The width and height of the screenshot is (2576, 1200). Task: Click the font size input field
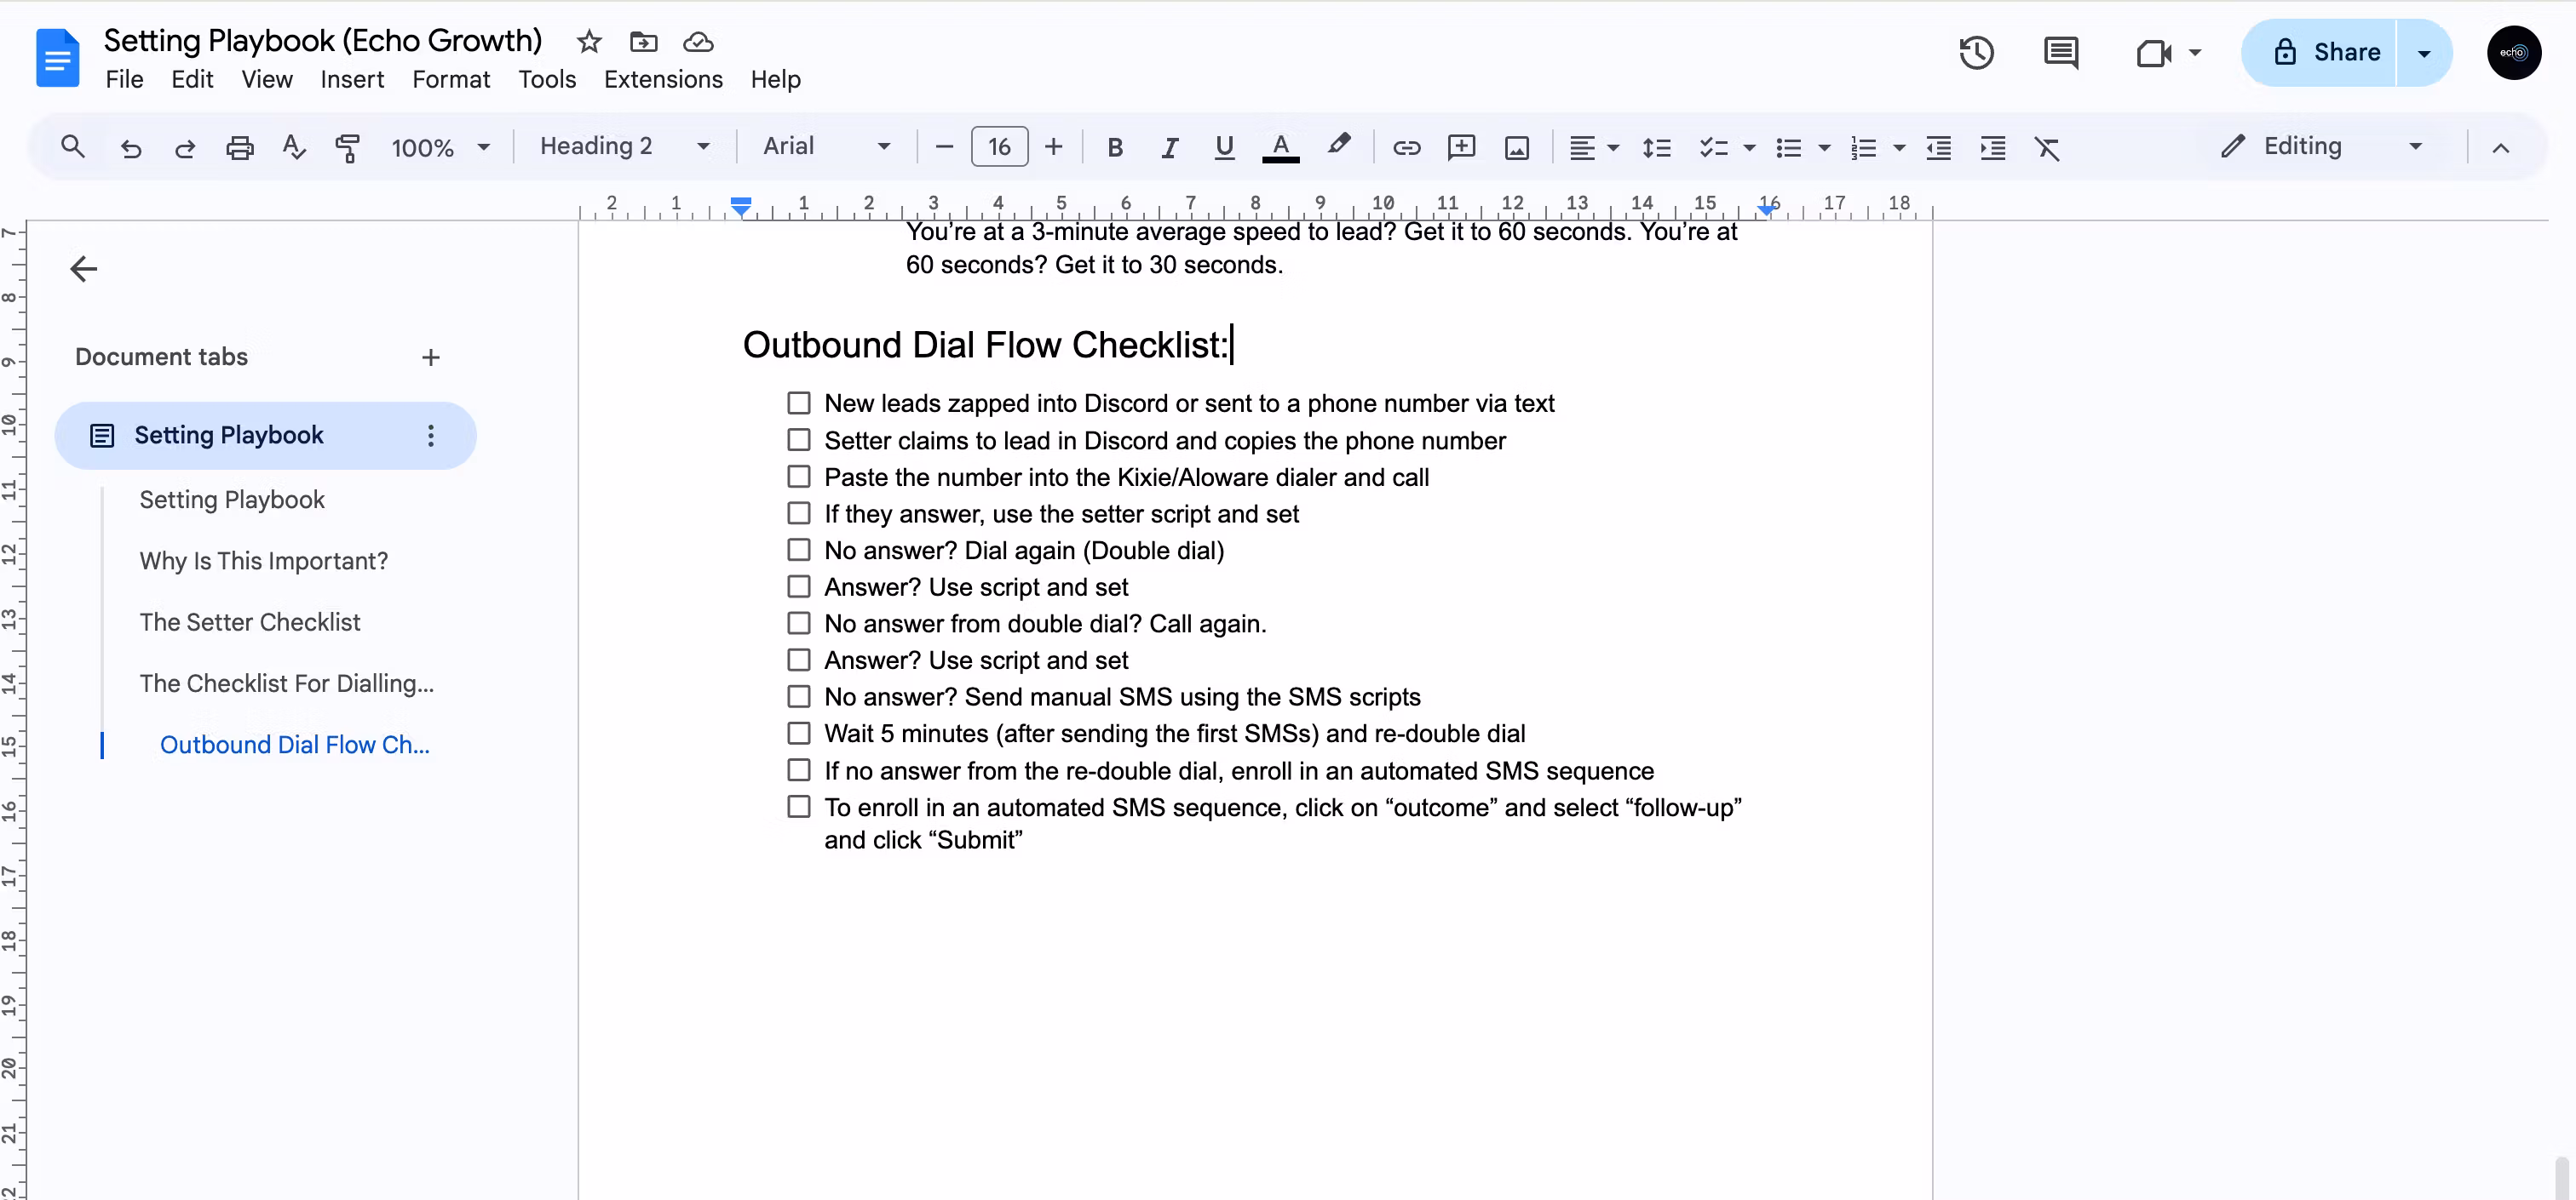click(999, 148)
